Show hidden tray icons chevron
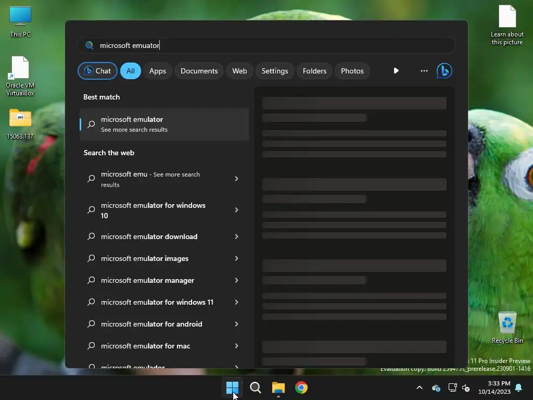Image resolution: width=533 pixels, height=400 pixels. coord(420,387)
